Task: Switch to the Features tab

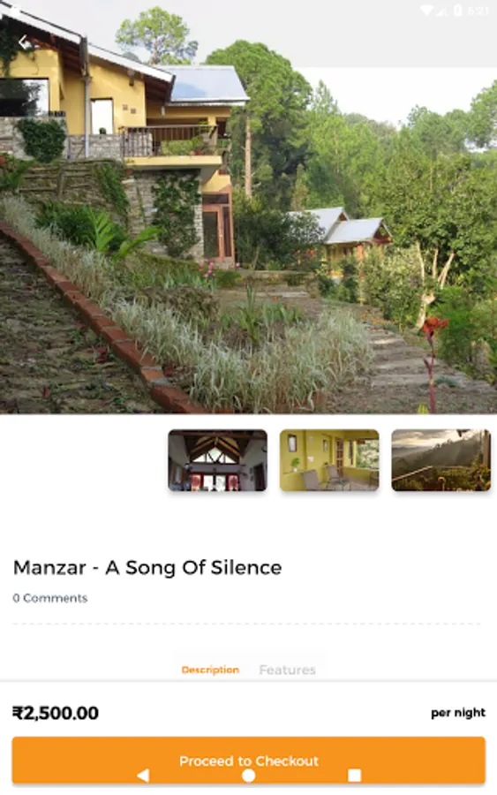Action: 287,670
